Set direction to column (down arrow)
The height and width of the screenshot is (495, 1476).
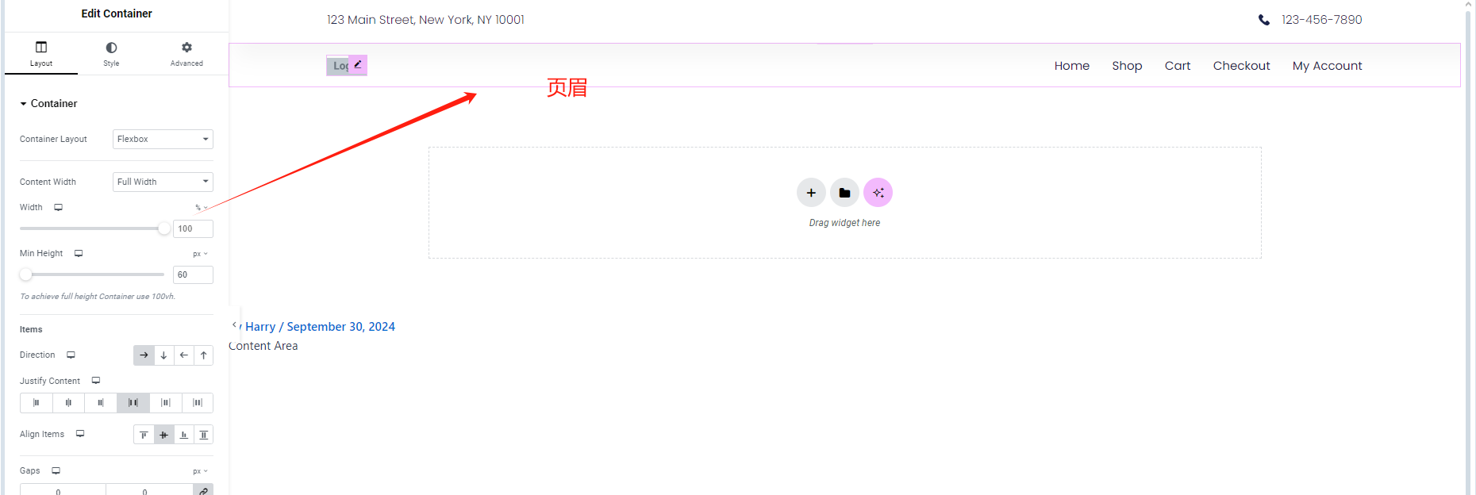tap(163, 355)
